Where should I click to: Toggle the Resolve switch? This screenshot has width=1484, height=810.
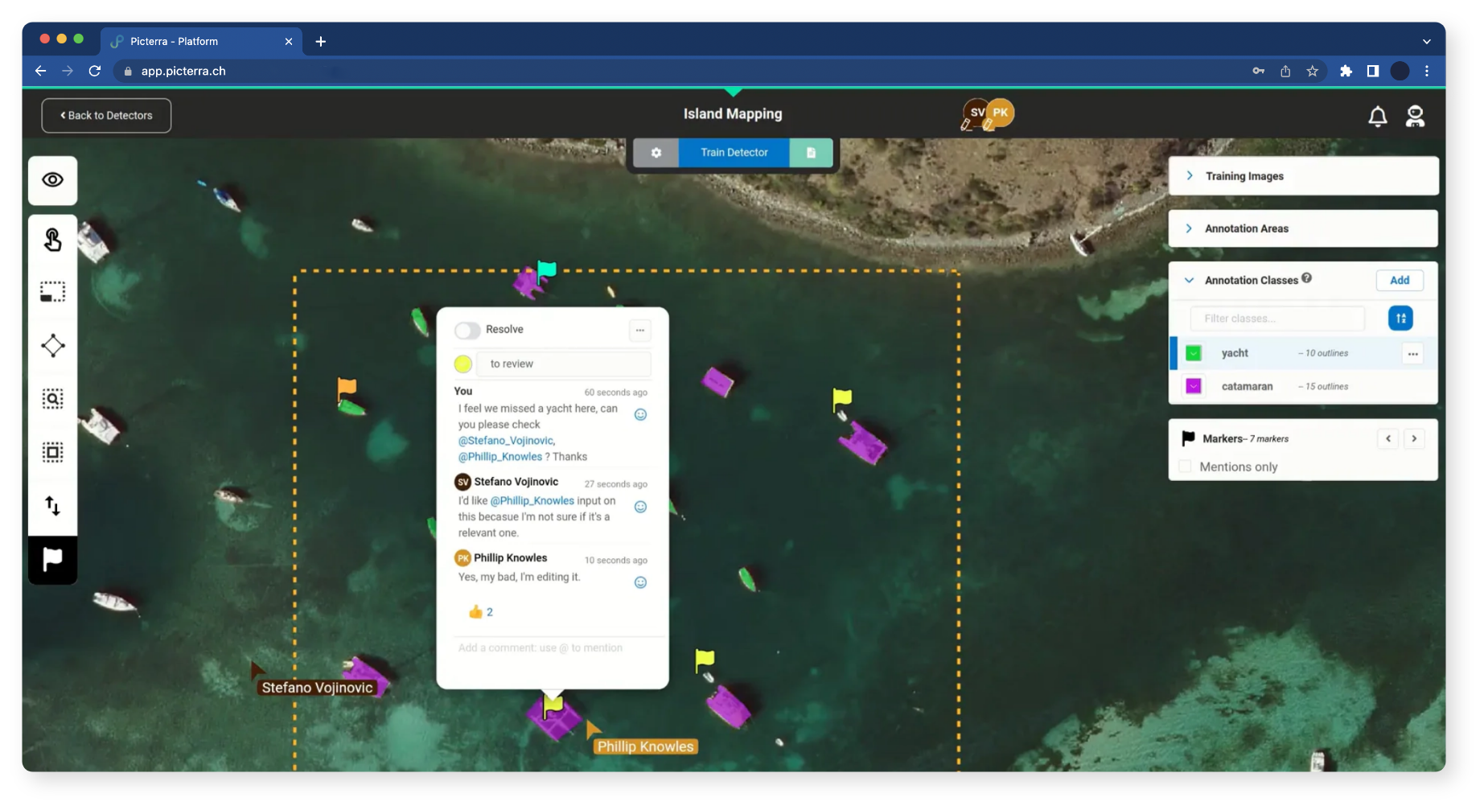(467, 330)
